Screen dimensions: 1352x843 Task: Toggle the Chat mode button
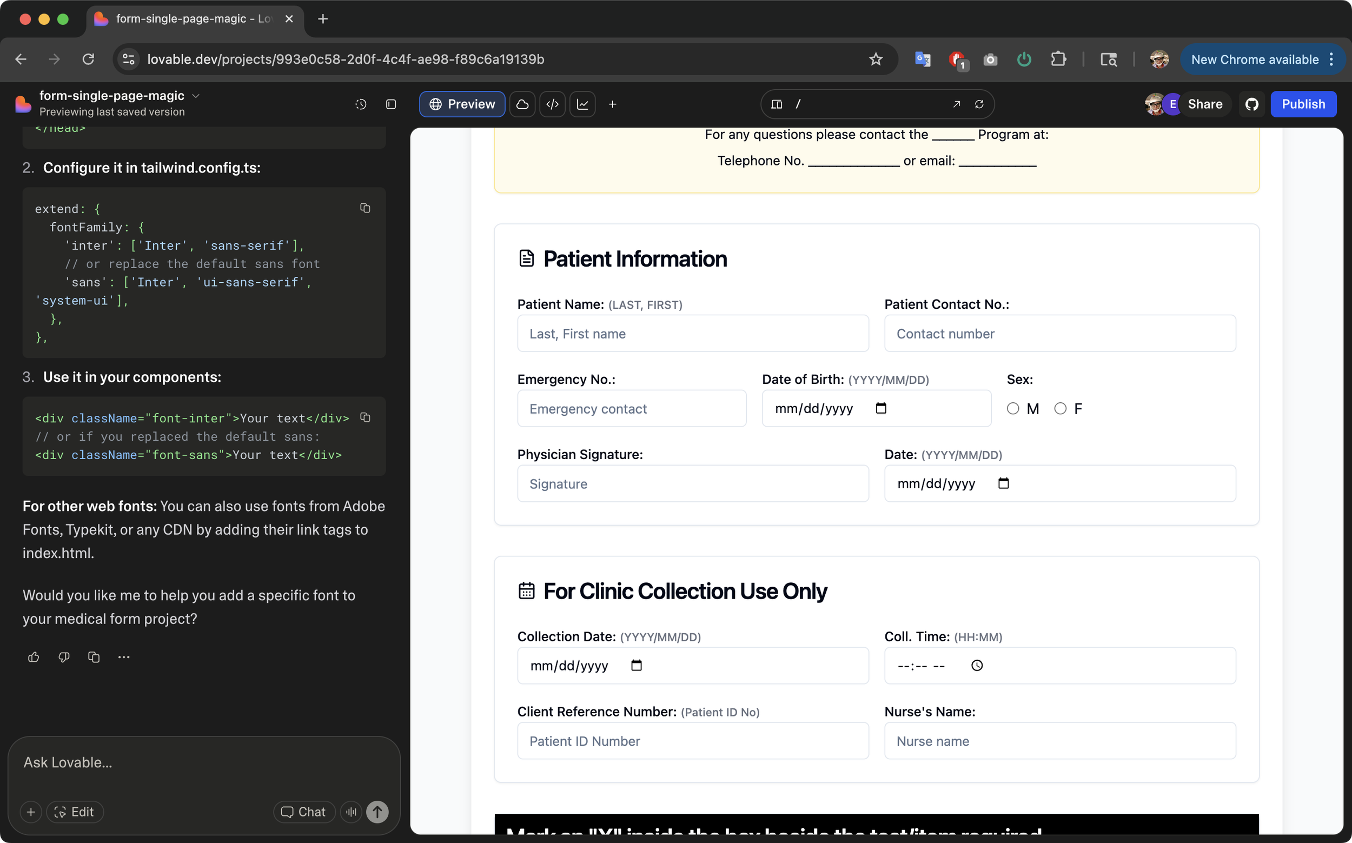[x=304, y=812]
